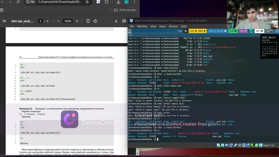Click the hard disk activity indicator icon

click(218, 145)
